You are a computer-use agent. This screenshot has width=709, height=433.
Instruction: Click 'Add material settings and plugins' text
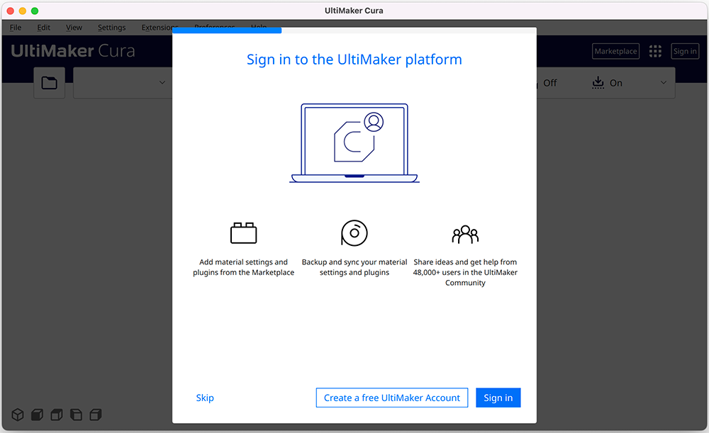point(244,267)
